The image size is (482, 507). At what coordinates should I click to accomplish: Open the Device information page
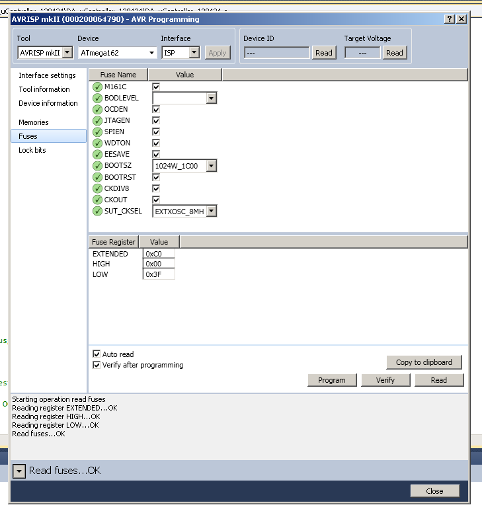pyautogui.click(x=48, y=103)
